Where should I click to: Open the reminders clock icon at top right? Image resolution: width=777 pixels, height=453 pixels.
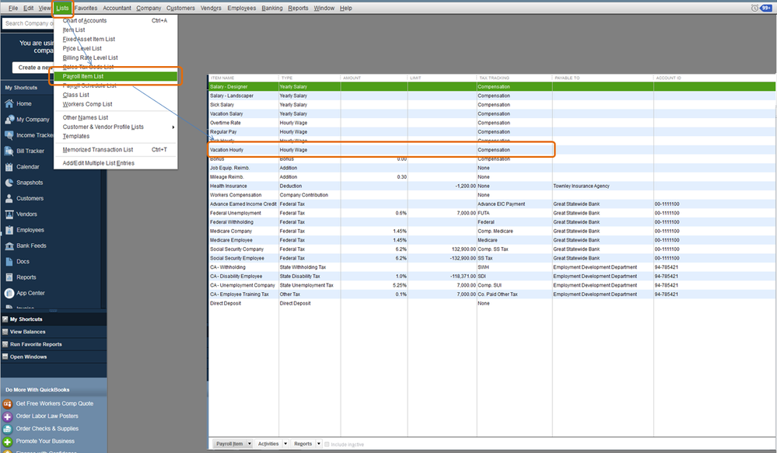pyautogui.click(x=754, y=8)
